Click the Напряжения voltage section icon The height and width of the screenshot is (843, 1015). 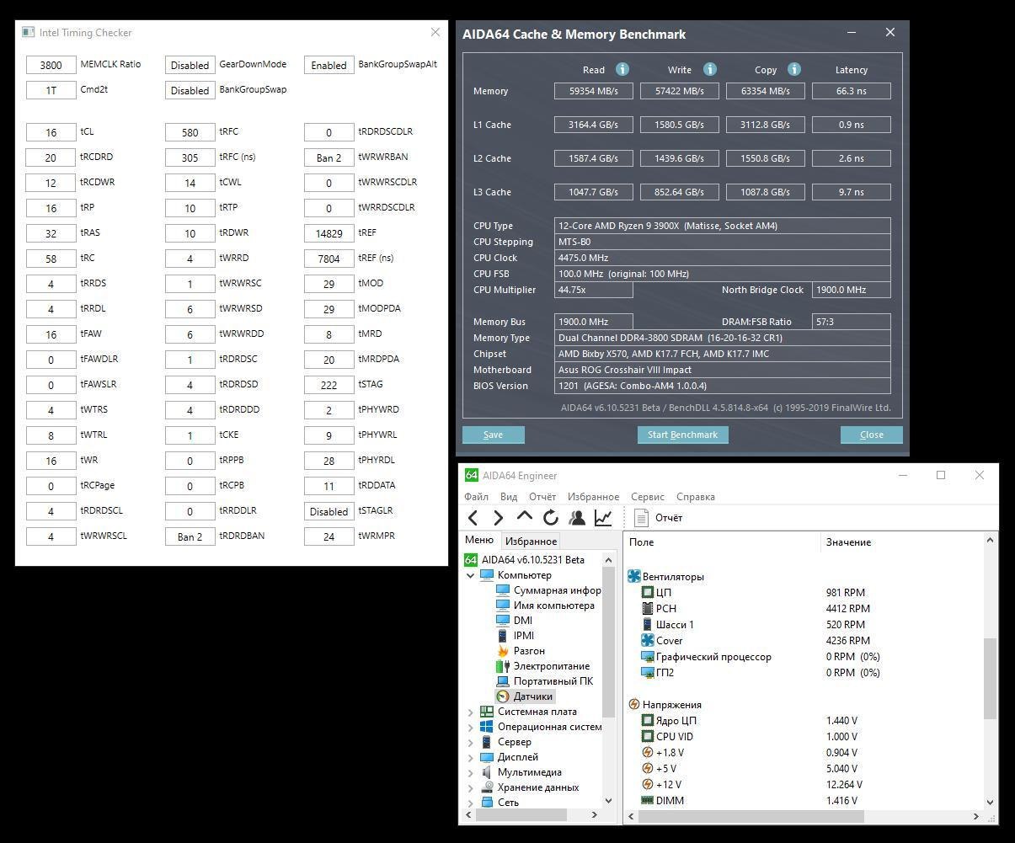click(x=634, y=705)
